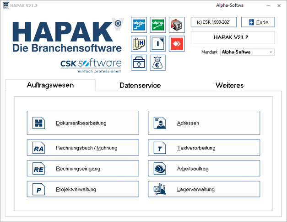The height and width of the screenshot is (222, 287).
Task: Open Dokumentbearbeitung module
Action: point(83,123)
